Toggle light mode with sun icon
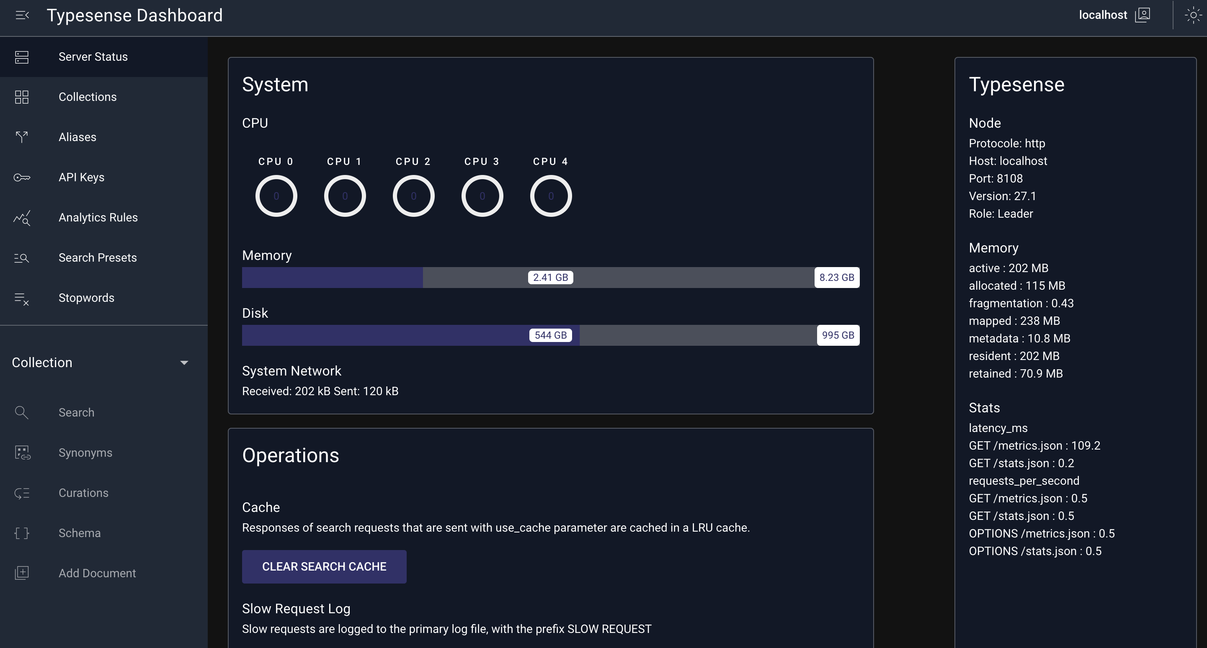Image resolution: width=1207 pixels, height=648 pixels. coord(1193,15)
